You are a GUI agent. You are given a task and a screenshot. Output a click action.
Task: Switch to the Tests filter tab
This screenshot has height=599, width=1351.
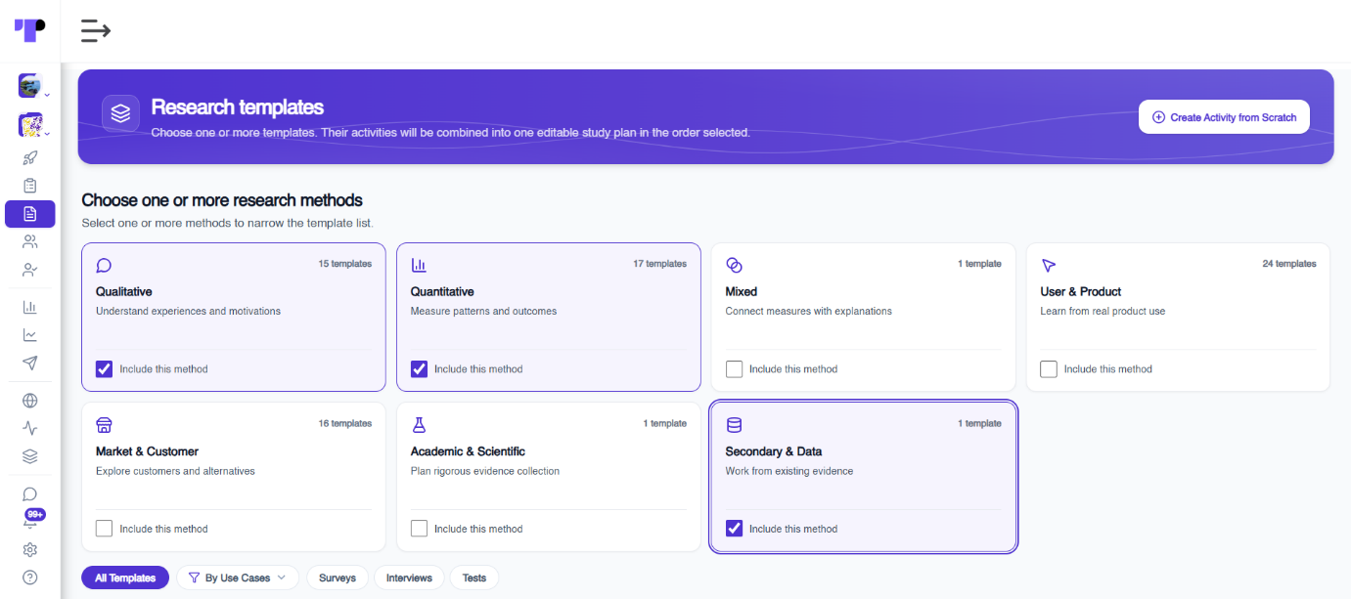click(x=474, y=578)
